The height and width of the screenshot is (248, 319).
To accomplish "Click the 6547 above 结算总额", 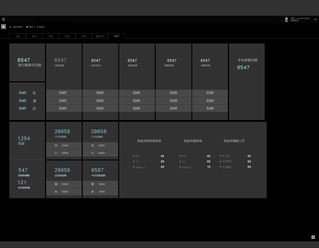I will click(172, 60).
